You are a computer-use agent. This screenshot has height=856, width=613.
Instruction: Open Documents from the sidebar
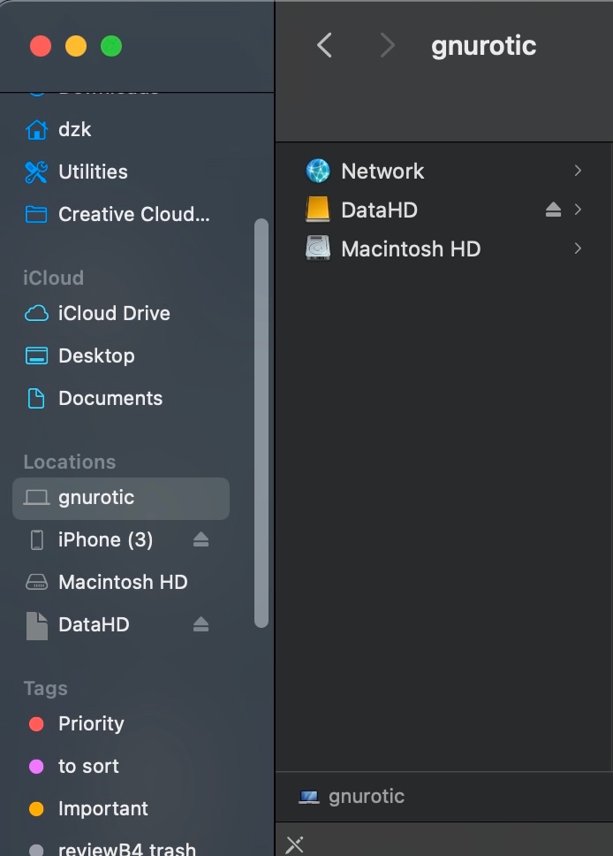click(x=110, y=398)
